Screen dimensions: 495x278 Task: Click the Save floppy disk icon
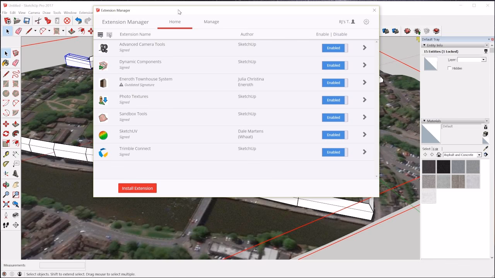point(27,21)
